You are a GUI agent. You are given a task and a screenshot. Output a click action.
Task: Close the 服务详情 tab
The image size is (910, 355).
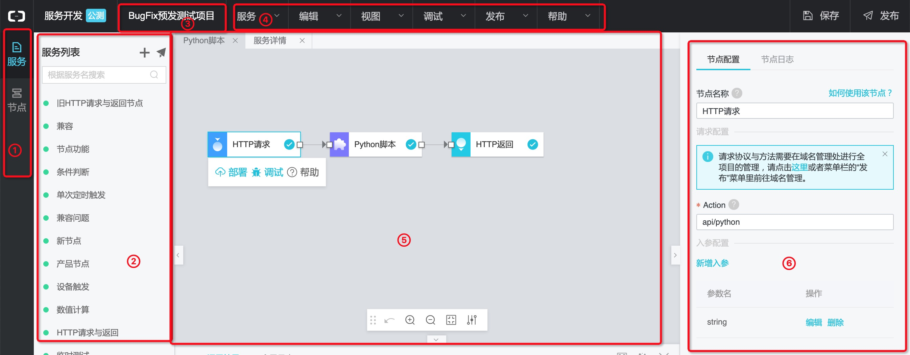click(x=302, y=40)
